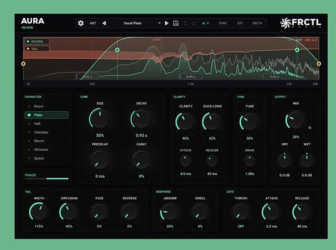Click the EARLY knob
This screenshot has width=336, height=250.
pos(141,160)
